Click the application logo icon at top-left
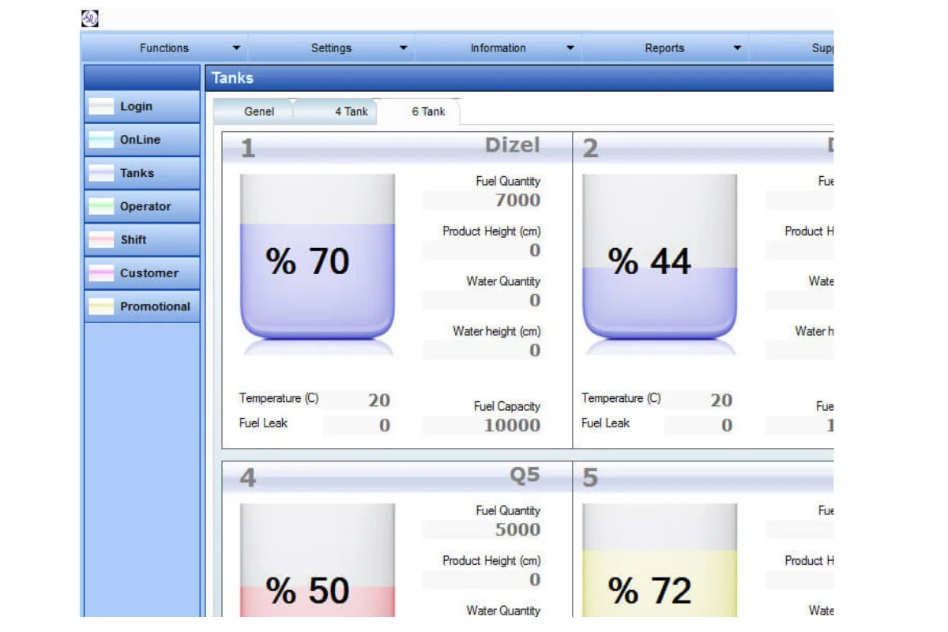Viewport: 948px width, 632px height. (x=90, y=18)
